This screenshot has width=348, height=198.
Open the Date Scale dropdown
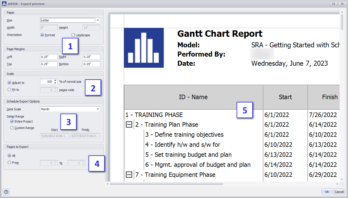[98, 109]
